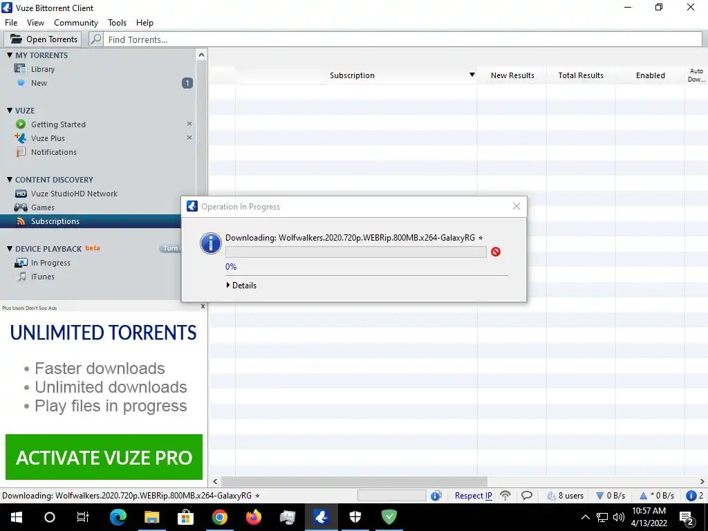Collapse the MY TORRENTS section

coord(10,55)
